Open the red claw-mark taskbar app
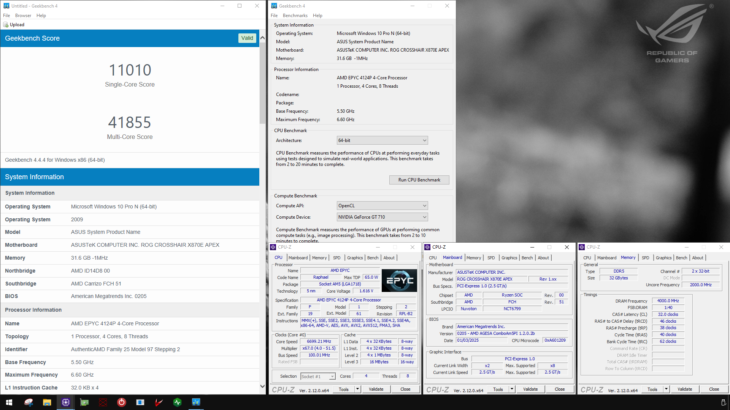Screen dimensions: 730x410 [x=159, y=402]
